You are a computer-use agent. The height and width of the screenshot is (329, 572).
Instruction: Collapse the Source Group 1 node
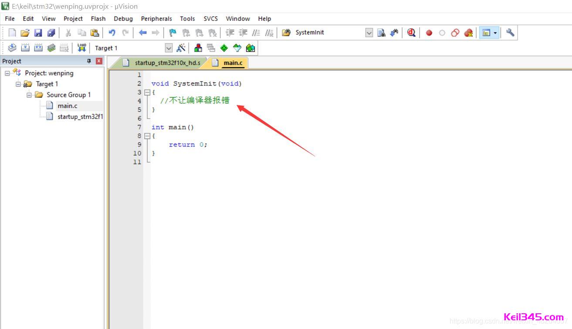(29, 95)
